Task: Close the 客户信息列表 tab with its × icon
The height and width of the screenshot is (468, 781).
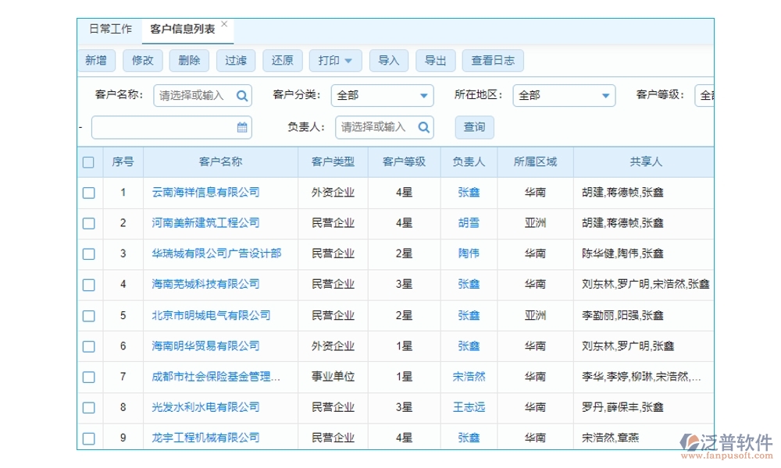Action: point(224,23)
